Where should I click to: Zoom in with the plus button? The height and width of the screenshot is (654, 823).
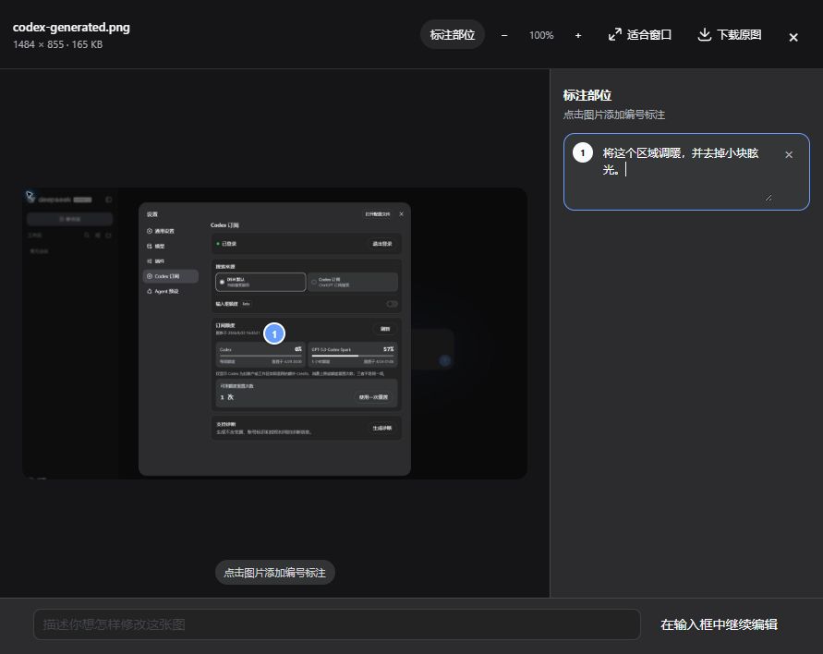[578, 35]
